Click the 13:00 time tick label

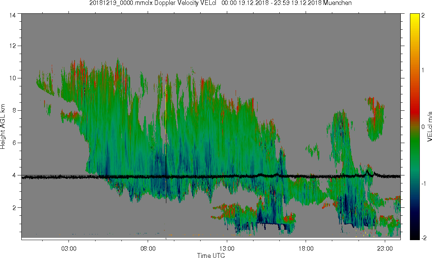(x=227, y=248)
